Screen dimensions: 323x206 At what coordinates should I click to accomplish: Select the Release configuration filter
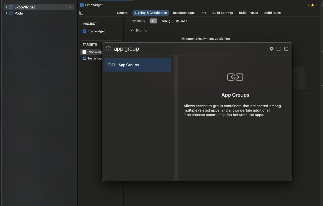[x=182, y=21]
